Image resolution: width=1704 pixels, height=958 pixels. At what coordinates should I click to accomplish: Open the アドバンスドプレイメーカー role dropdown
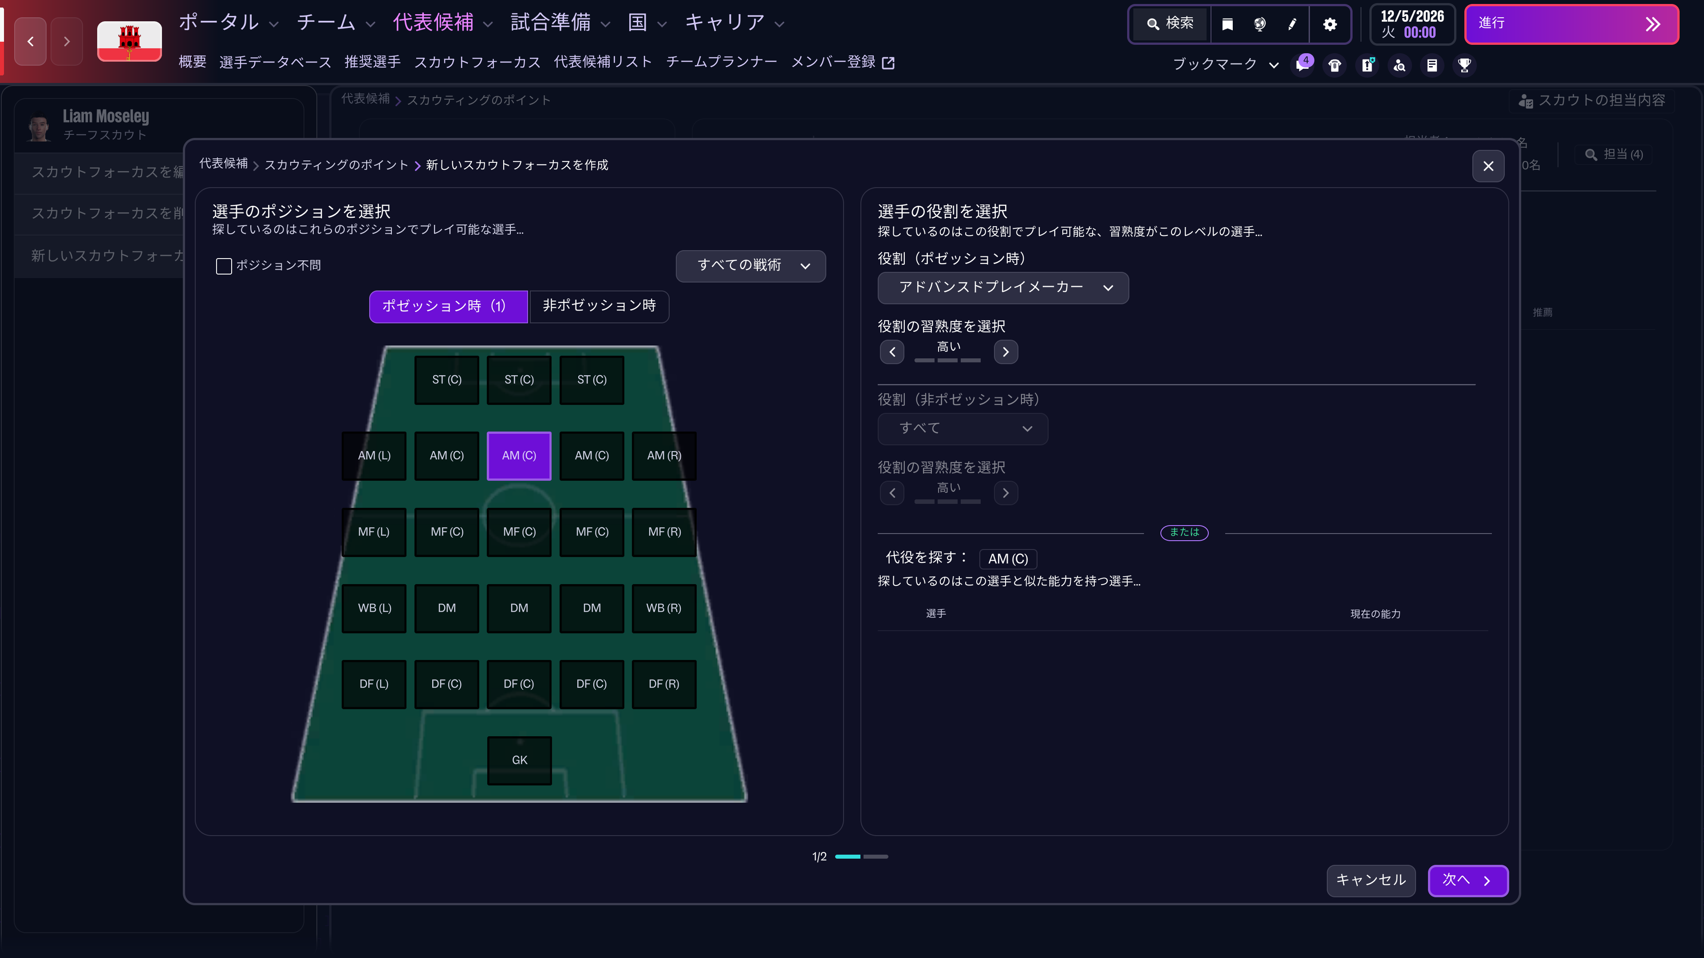pyautogui.click(x=1003, y=287)
